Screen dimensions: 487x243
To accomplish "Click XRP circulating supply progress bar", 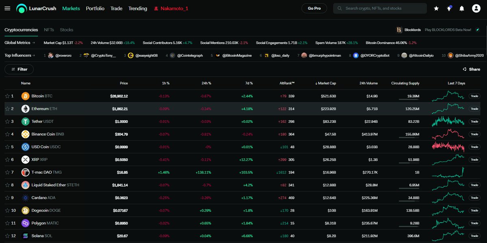I will pos(409,163).
